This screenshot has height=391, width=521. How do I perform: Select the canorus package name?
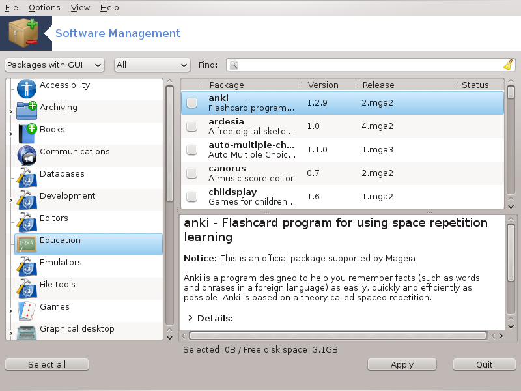[227, 169]
